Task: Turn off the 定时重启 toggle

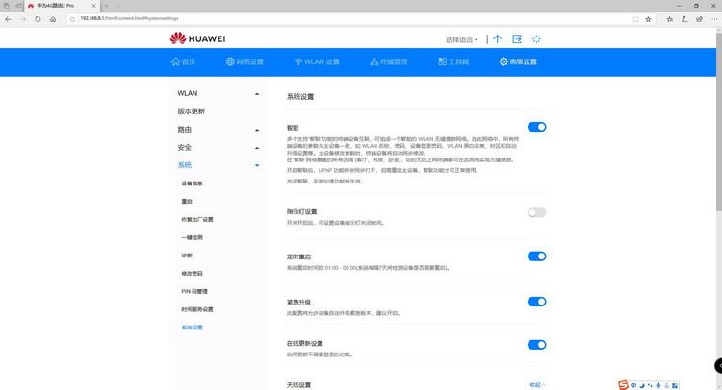Action: [536, 256]
